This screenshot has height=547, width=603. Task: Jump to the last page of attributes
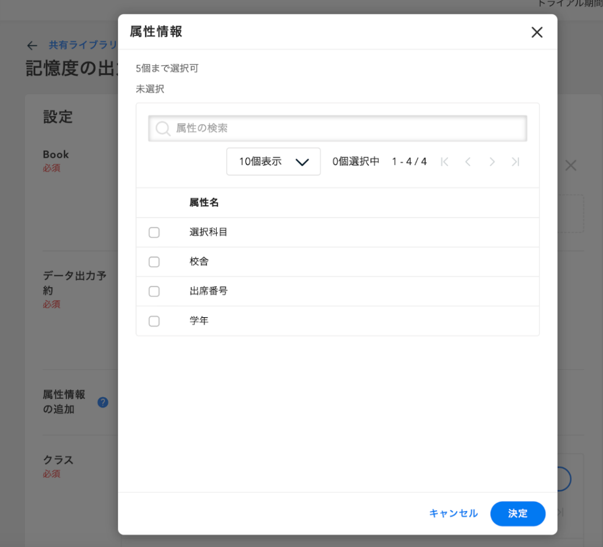click(x=516, y=162)
